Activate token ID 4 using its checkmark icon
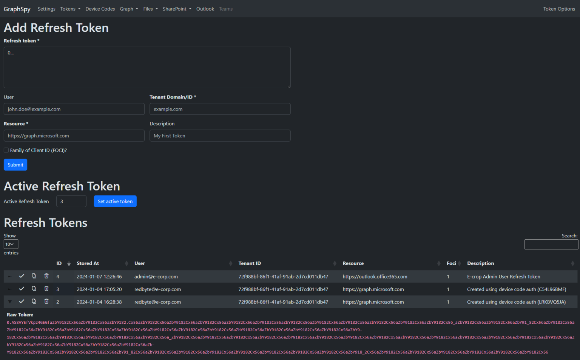The width and height of the screenshot is (580, 360). (22, 276)
